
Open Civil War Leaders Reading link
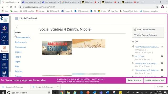click(x=147, y=47)
